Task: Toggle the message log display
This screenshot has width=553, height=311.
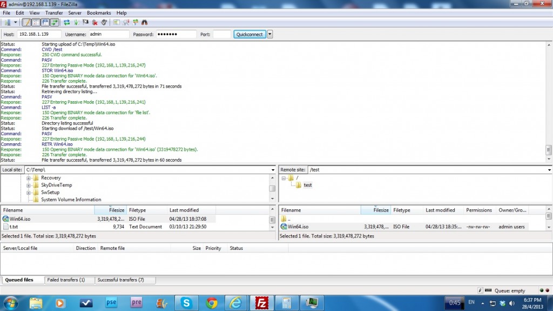Action: click(x=26, y=22)
